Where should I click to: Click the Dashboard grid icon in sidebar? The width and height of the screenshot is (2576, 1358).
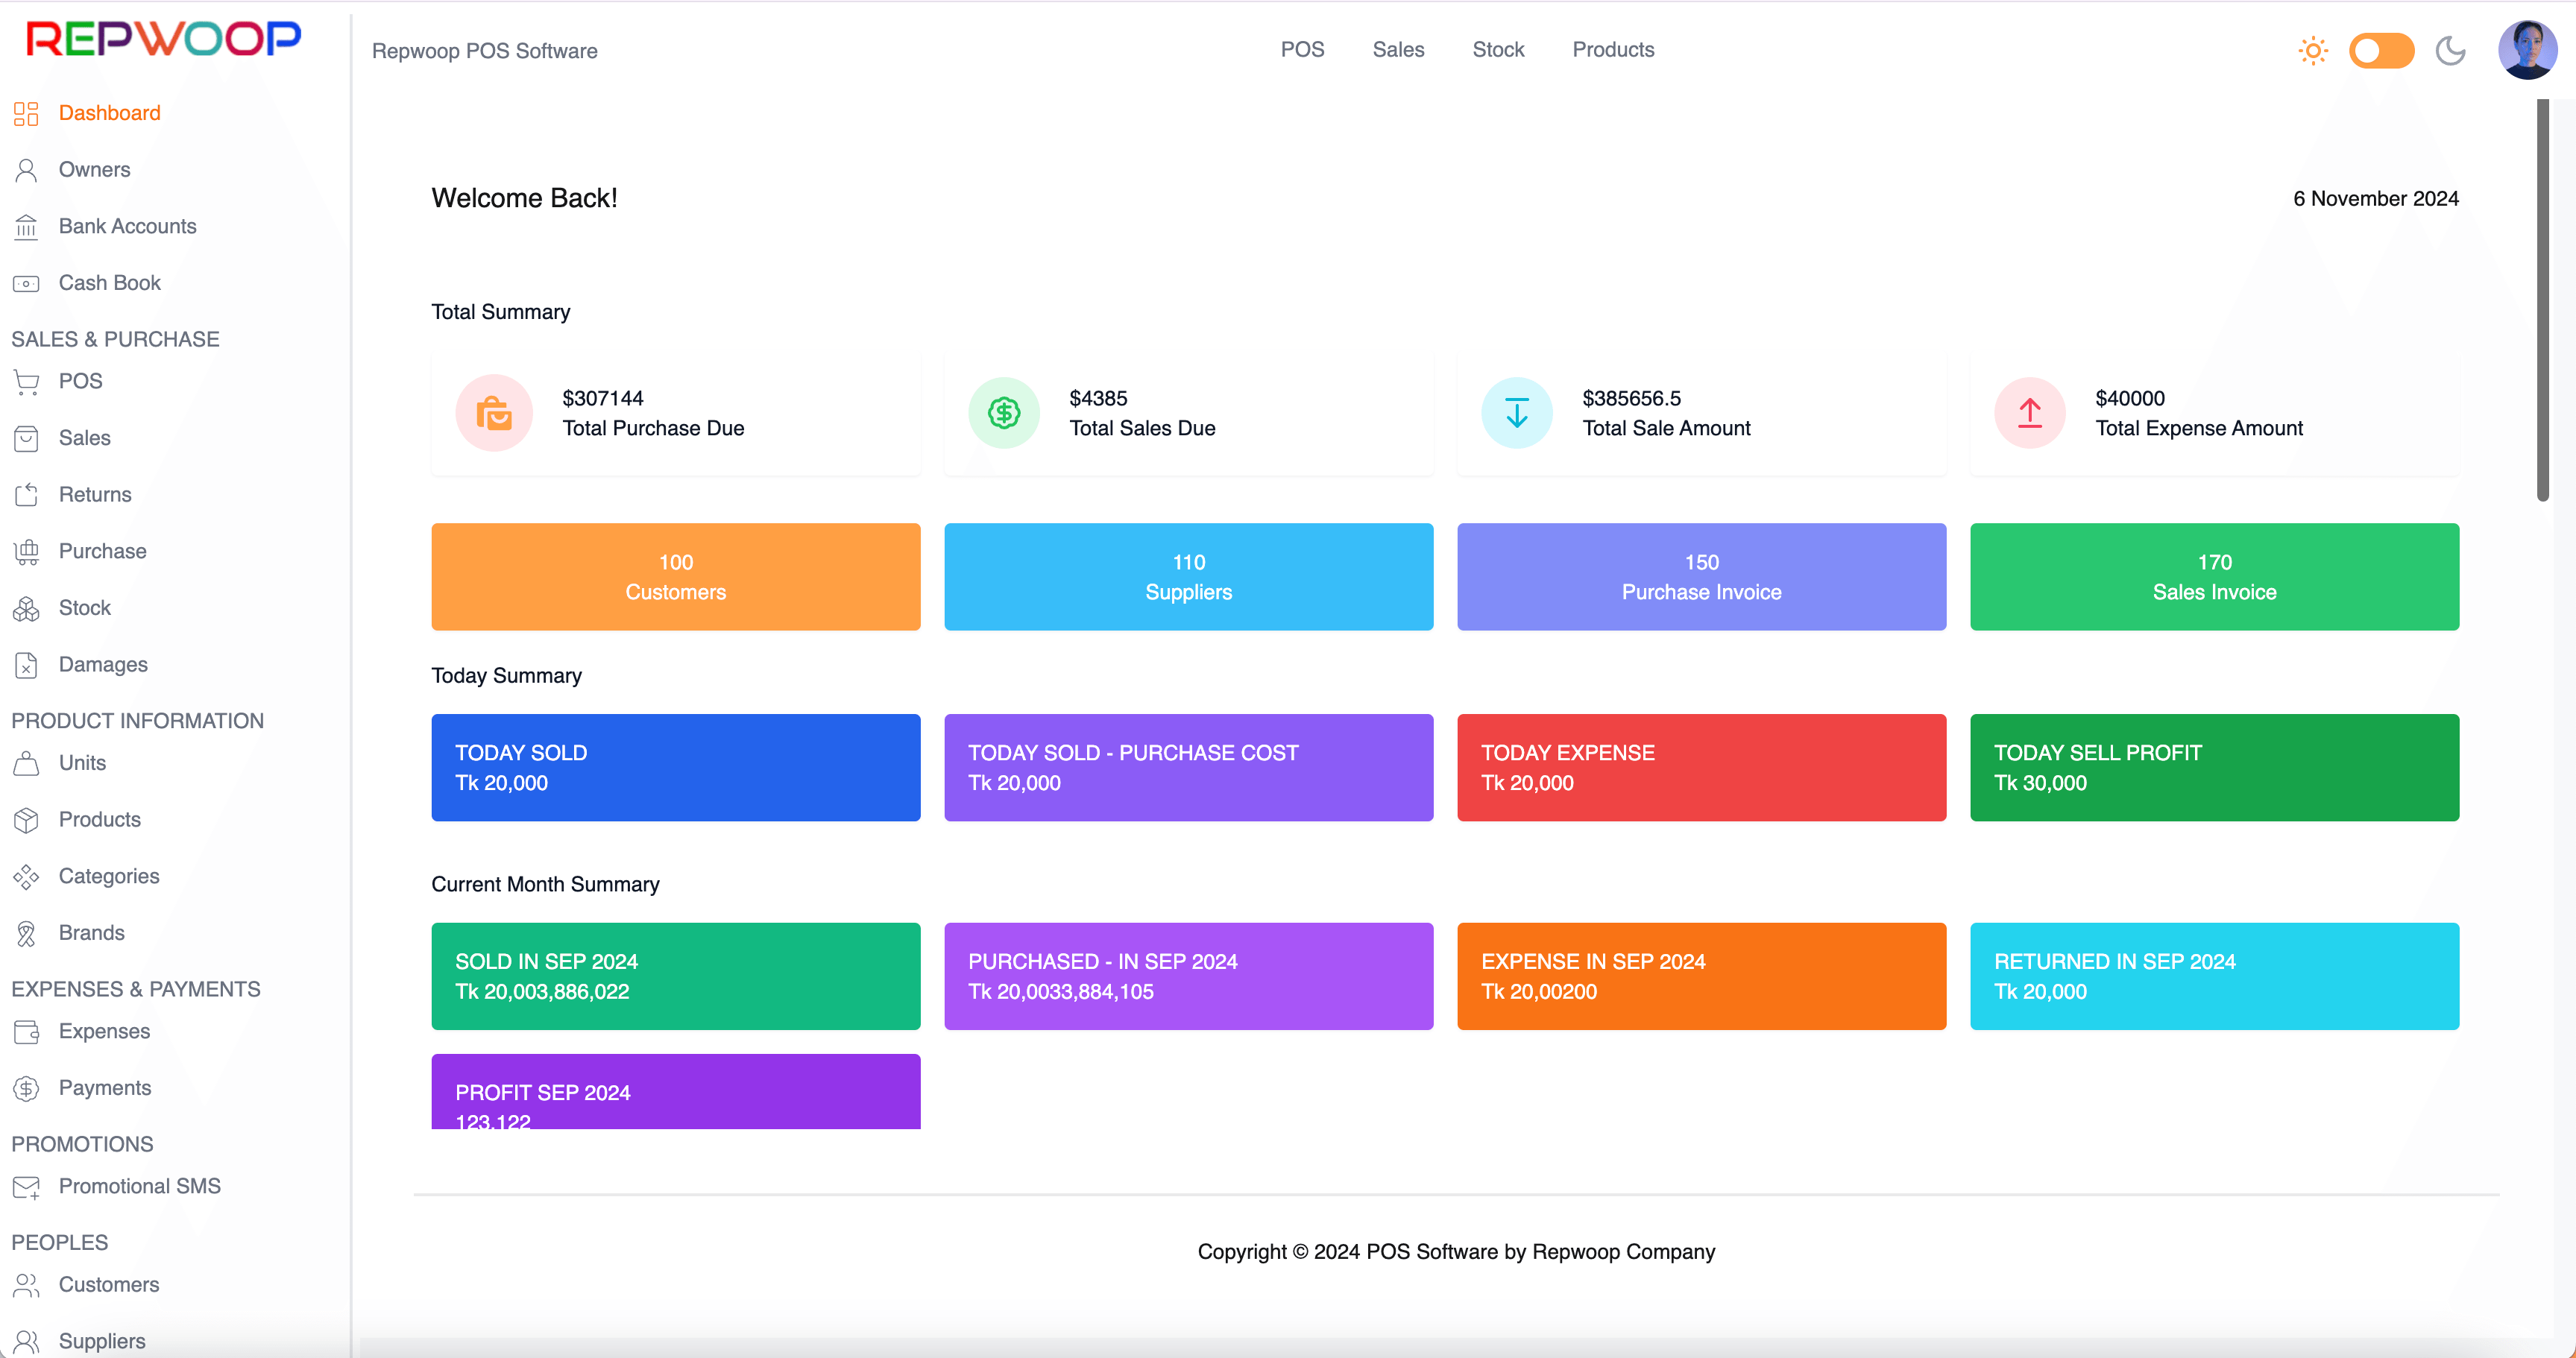pos(26,113)
